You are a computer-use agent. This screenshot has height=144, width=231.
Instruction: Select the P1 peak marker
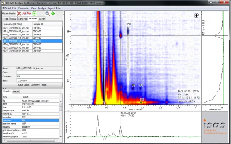pos(141,88)
